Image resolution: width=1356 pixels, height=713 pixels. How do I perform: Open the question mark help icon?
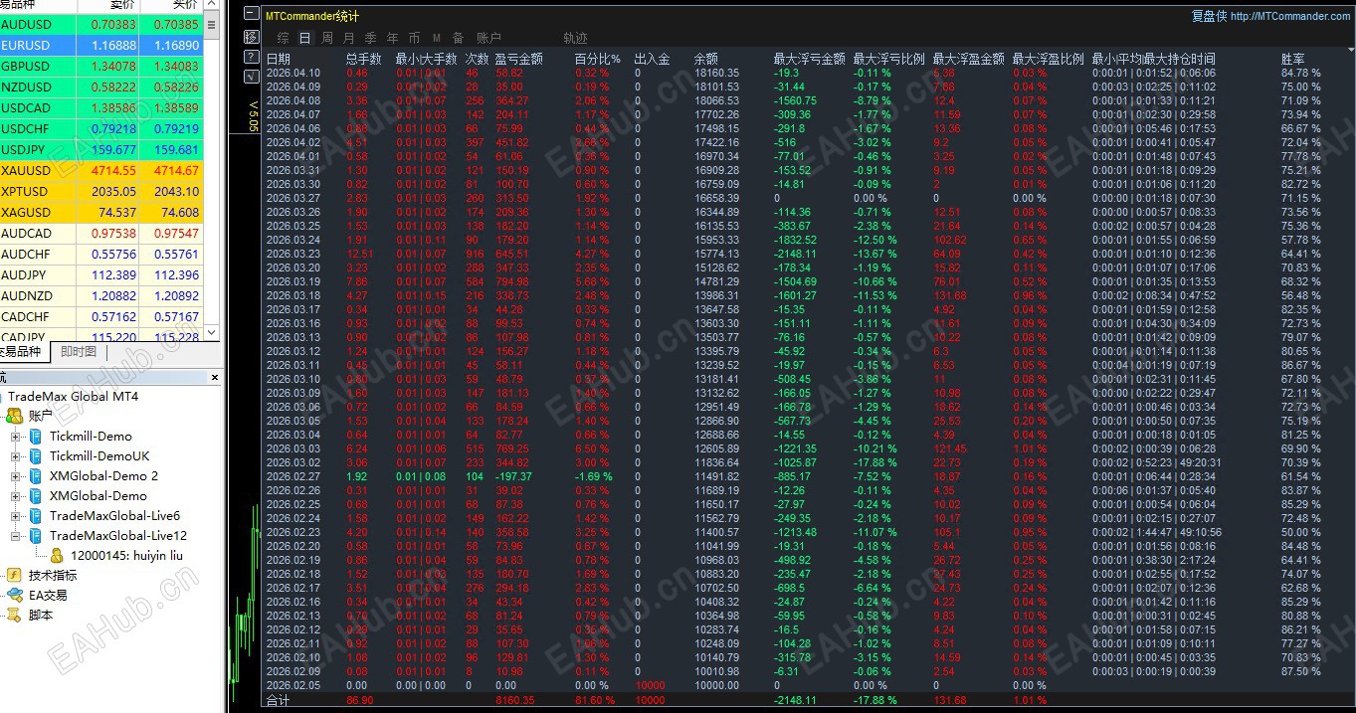(252, 57)
